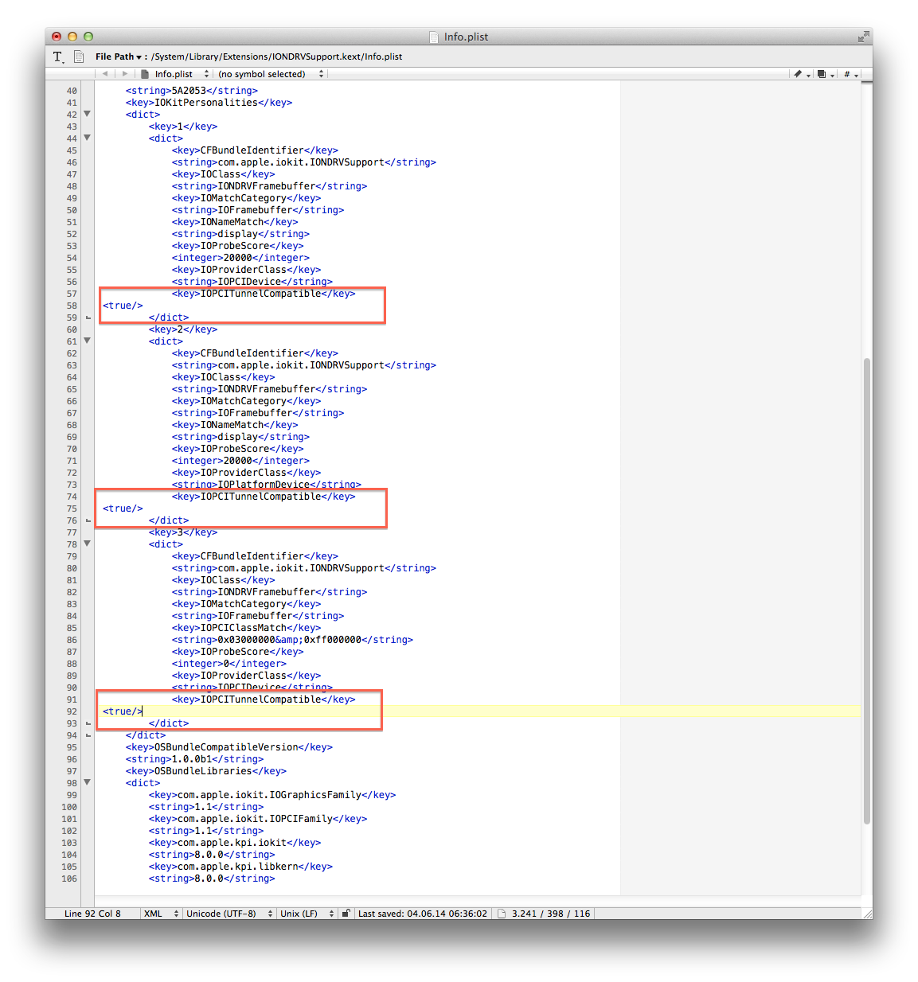Collapse the fold triangle at line 78
Viewport: 918px width, 982px height.
coord(88,544)
